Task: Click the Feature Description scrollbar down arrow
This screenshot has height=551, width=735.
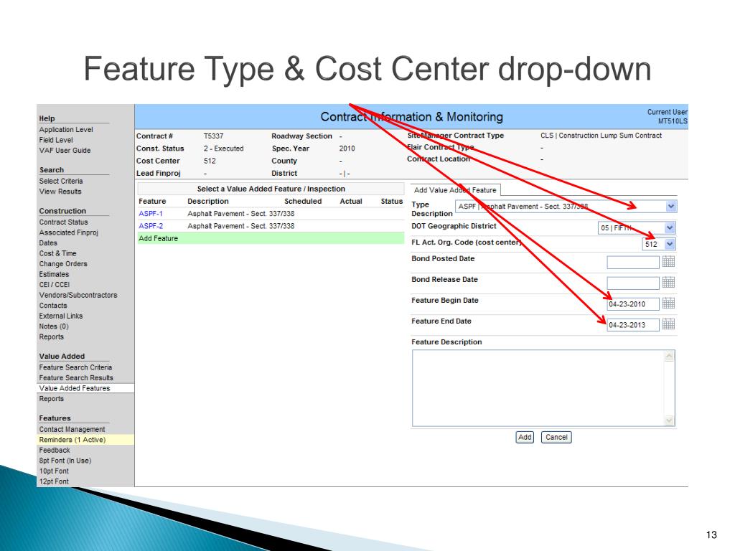Action: tap(670, 420)
